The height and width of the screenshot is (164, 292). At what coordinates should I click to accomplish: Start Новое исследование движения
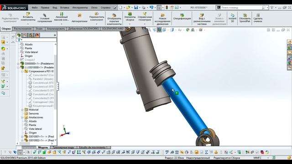(162, 19)
